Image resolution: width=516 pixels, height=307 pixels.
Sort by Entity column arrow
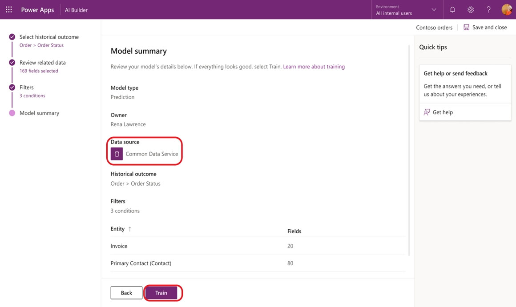pyautogui.click(x=130, y=229)
